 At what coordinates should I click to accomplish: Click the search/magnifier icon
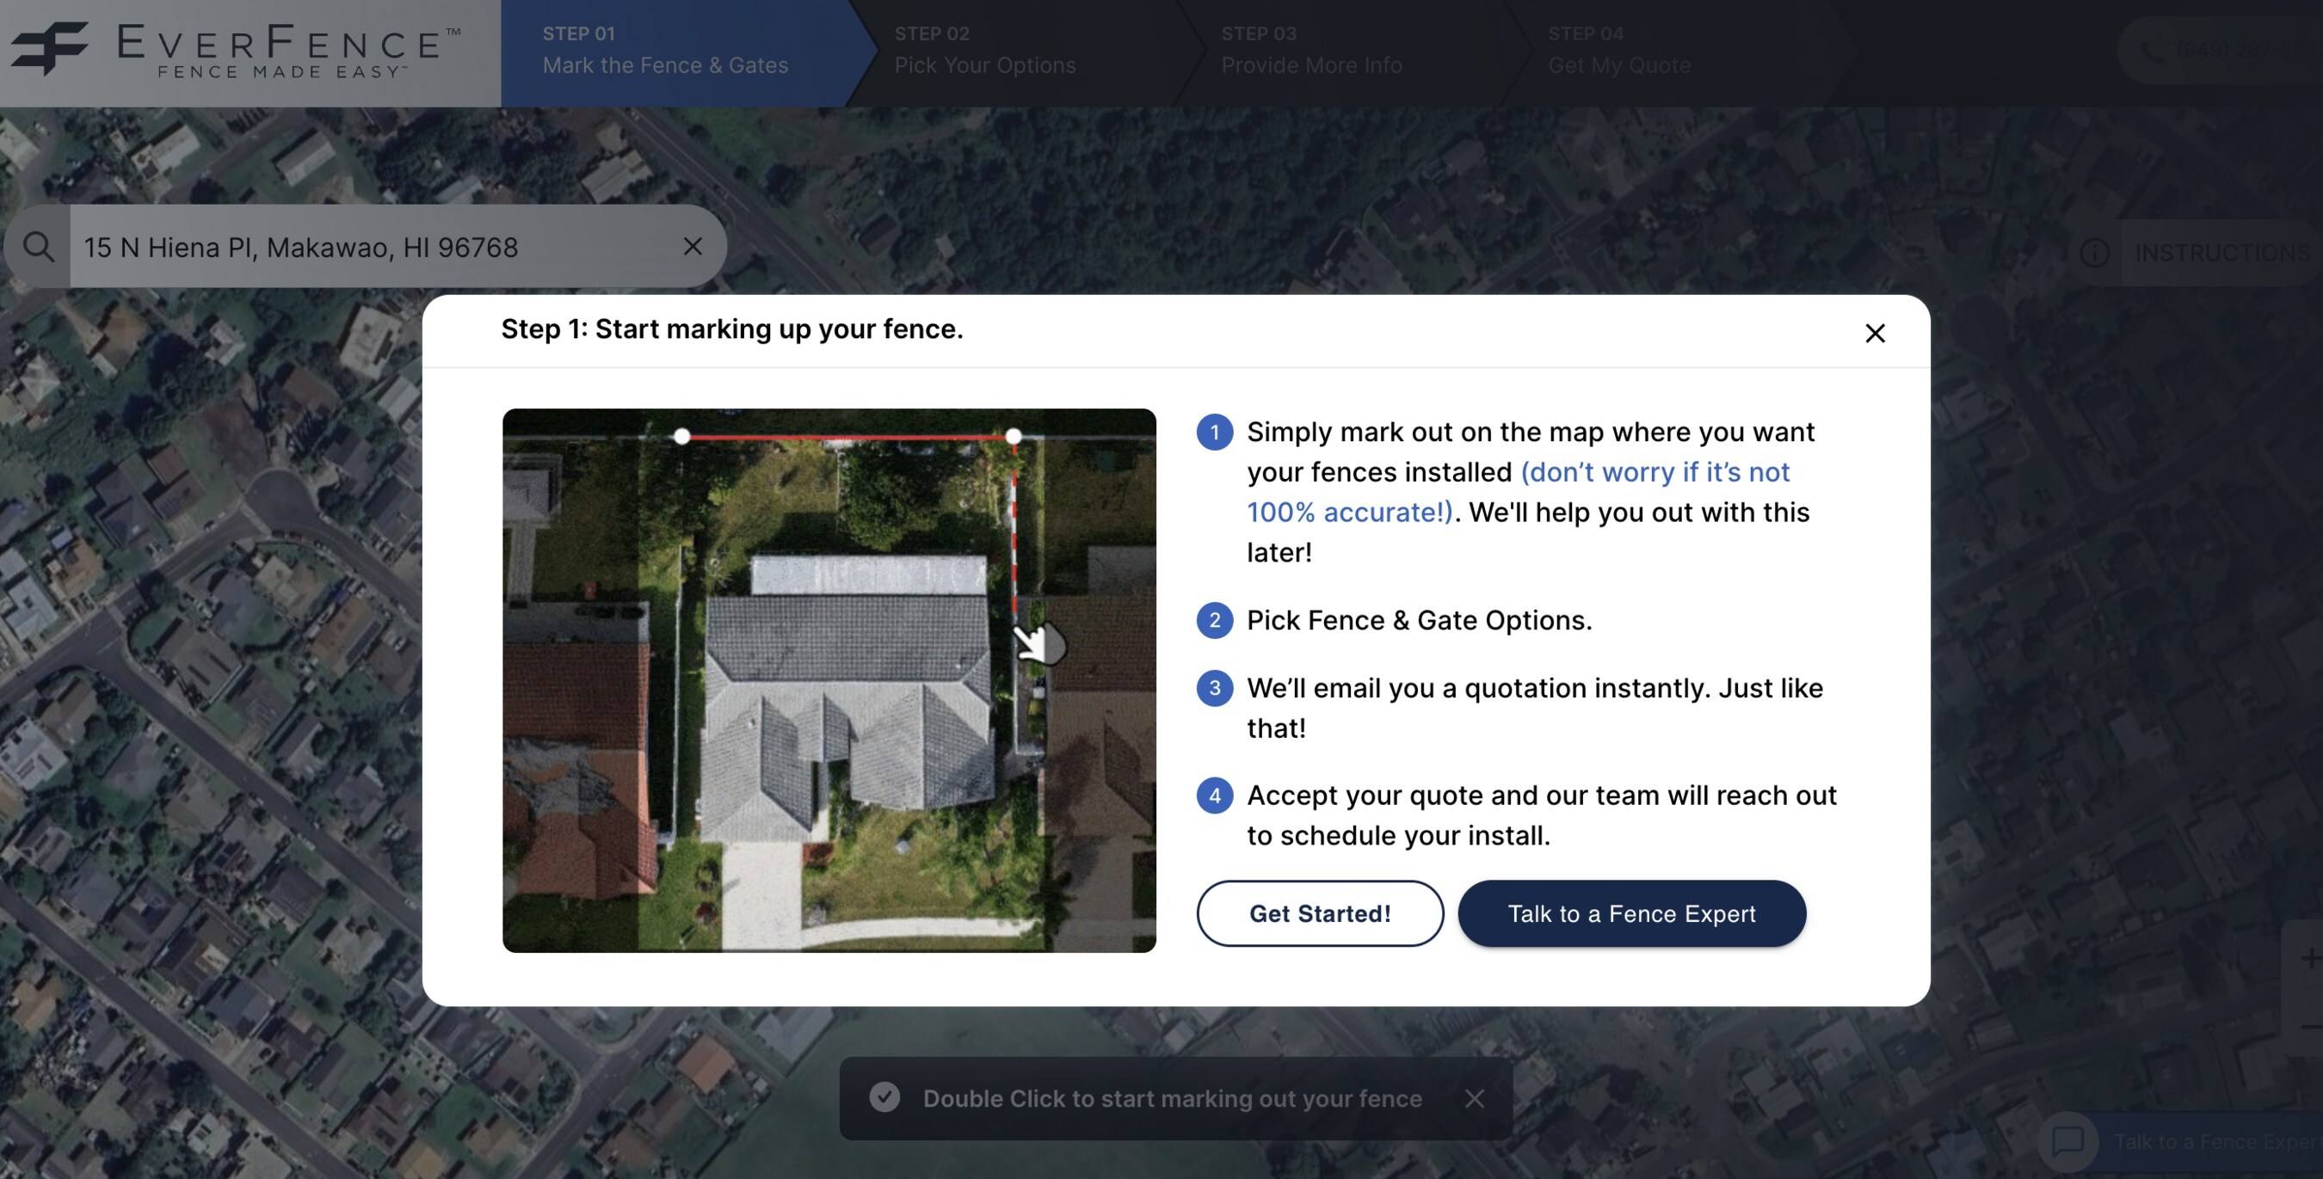(39, 245)
